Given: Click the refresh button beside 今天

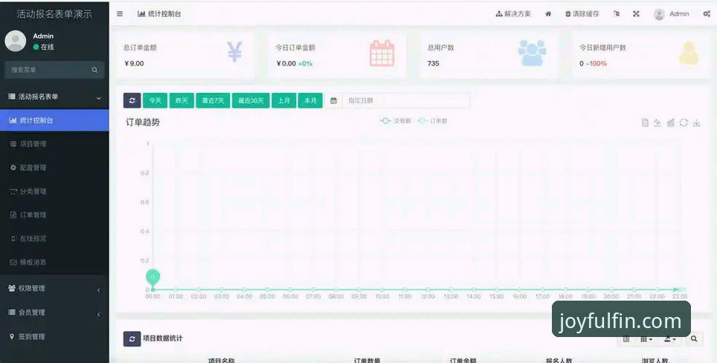Looking at the screenshot, I should [132, 100].
